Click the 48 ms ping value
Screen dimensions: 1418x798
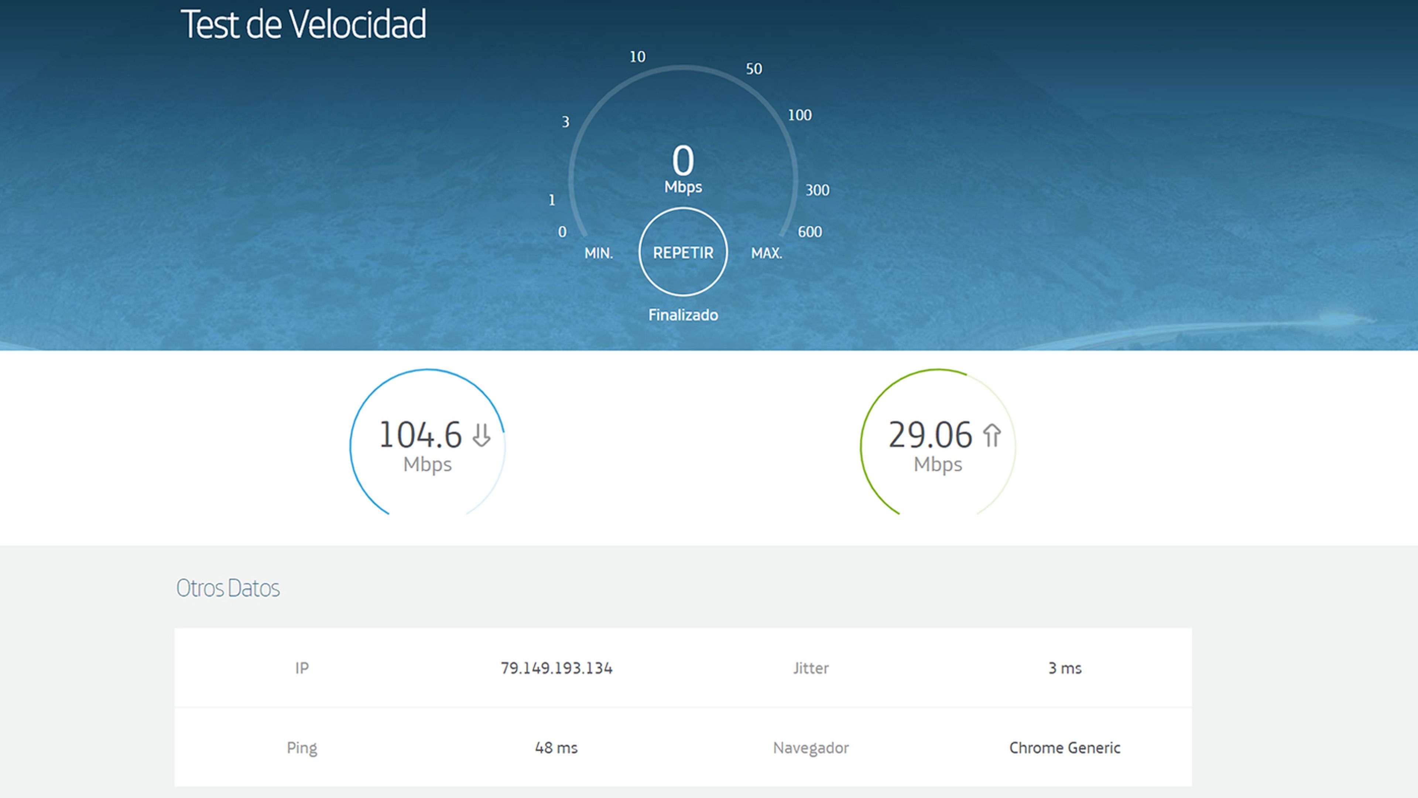556,748
